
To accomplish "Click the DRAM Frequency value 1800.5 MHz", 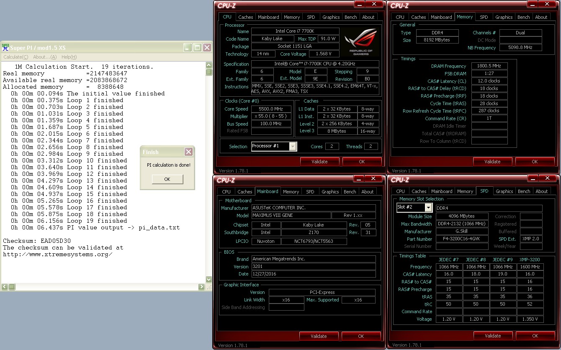I will [489, 66].
